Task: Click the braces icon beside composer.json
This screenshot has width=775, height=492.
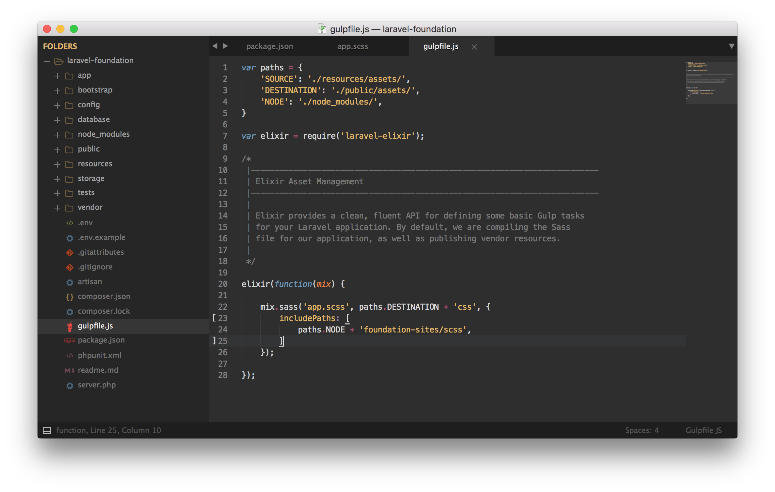Action: coord(70,296)
